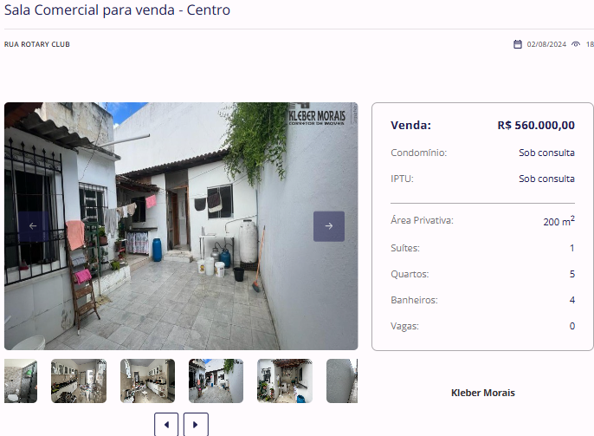Advance thumbnails with right triangle button
This screenshot has height=436, width=594.
[x=196, y=424]
